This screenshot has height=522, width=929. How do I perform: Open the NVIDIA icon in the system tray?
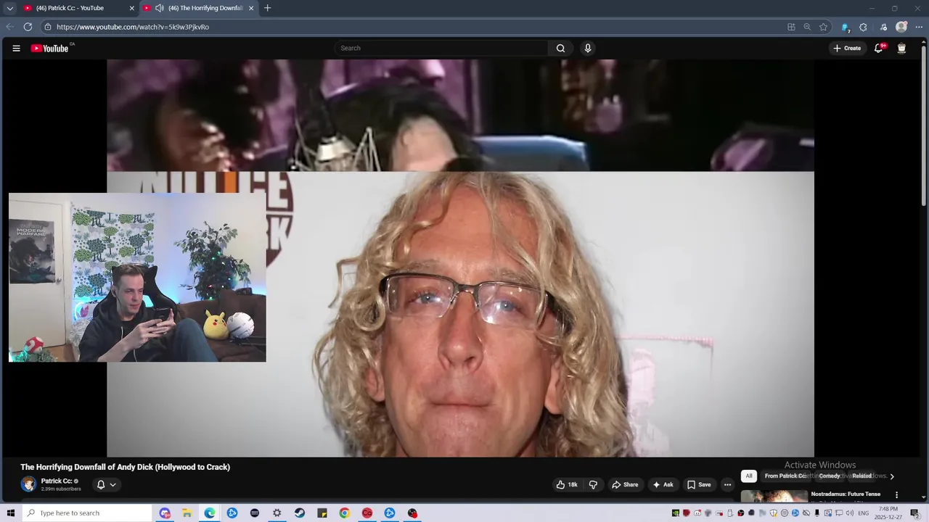(x=676, y=513)
